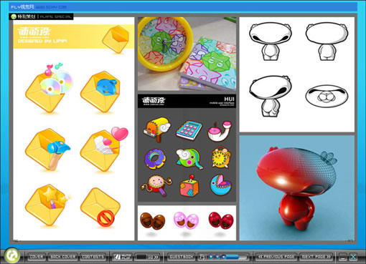Toggle the Auto Flip option

tap(123, 257)
